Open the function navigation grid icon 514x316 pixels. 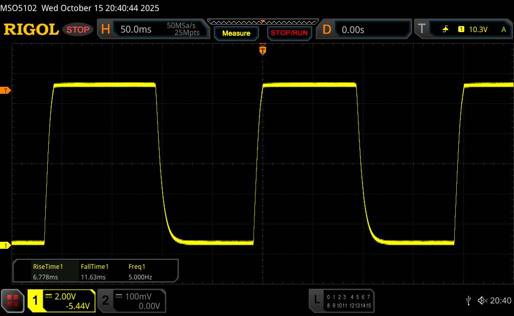13,300
